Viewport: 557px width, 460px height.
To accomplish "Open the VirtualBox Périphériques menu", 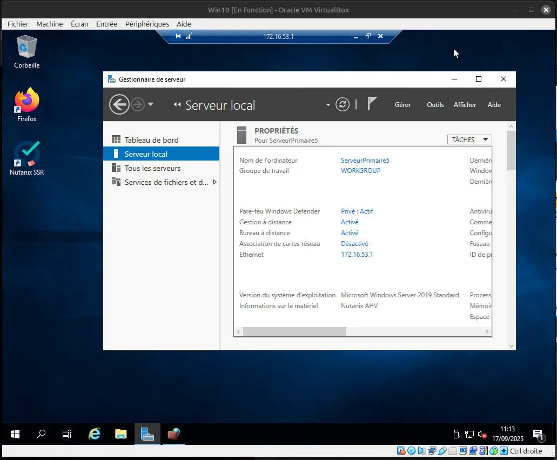I will coord(147,24).
